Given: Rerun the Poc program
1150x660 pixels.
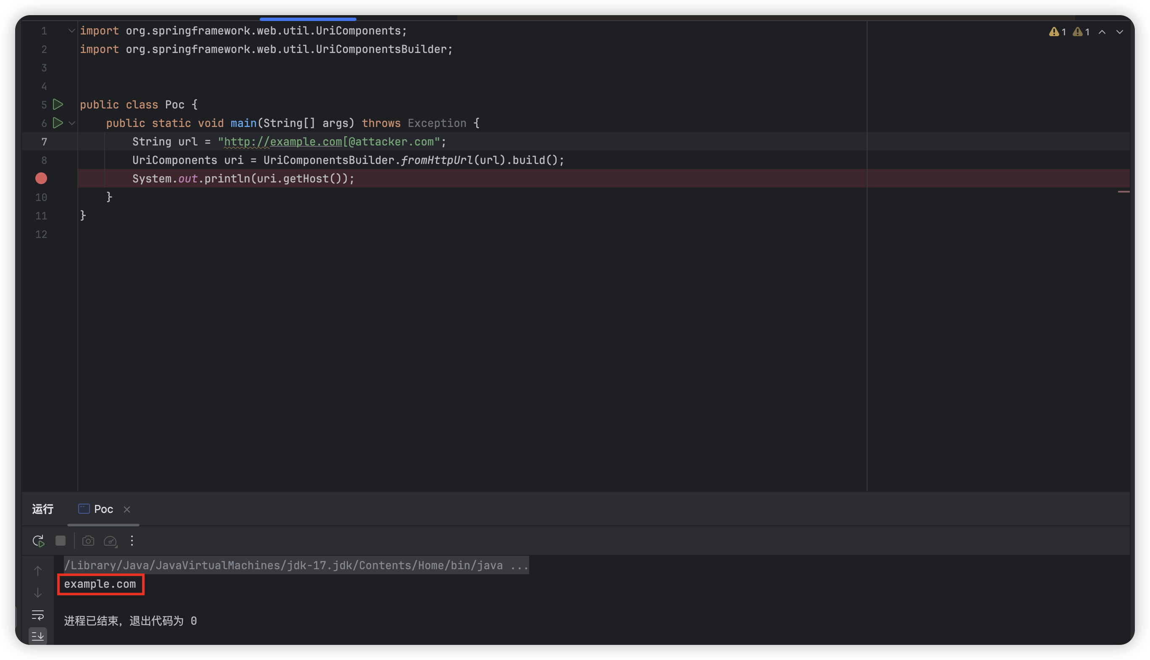Looking at the screenshot, I should point(39,540).
